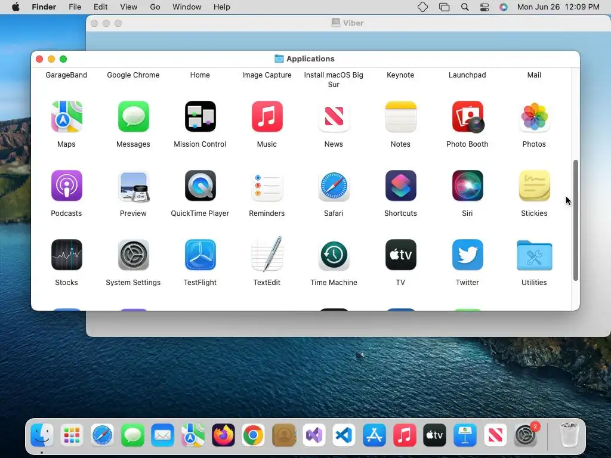Open Control Center in menu bar

point(485,7)
